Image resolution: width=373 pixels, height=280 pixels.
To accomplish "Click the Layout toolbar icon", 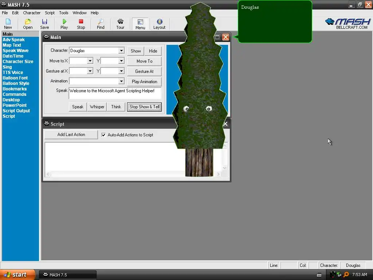I will pos(160,24).
